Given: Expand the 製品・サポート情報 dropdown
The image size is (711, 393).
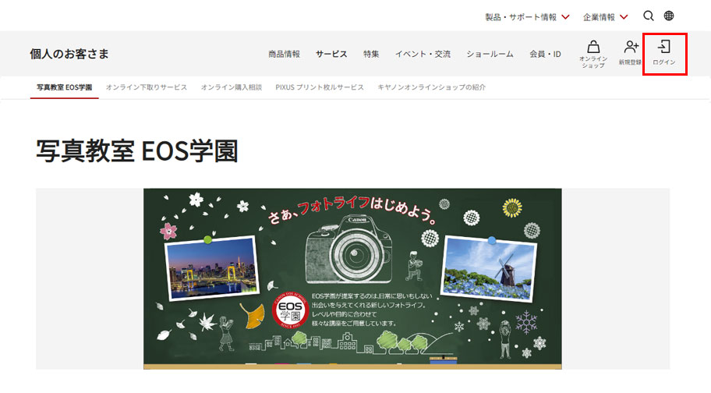Looking at the screenshot, I should [527, 16].
